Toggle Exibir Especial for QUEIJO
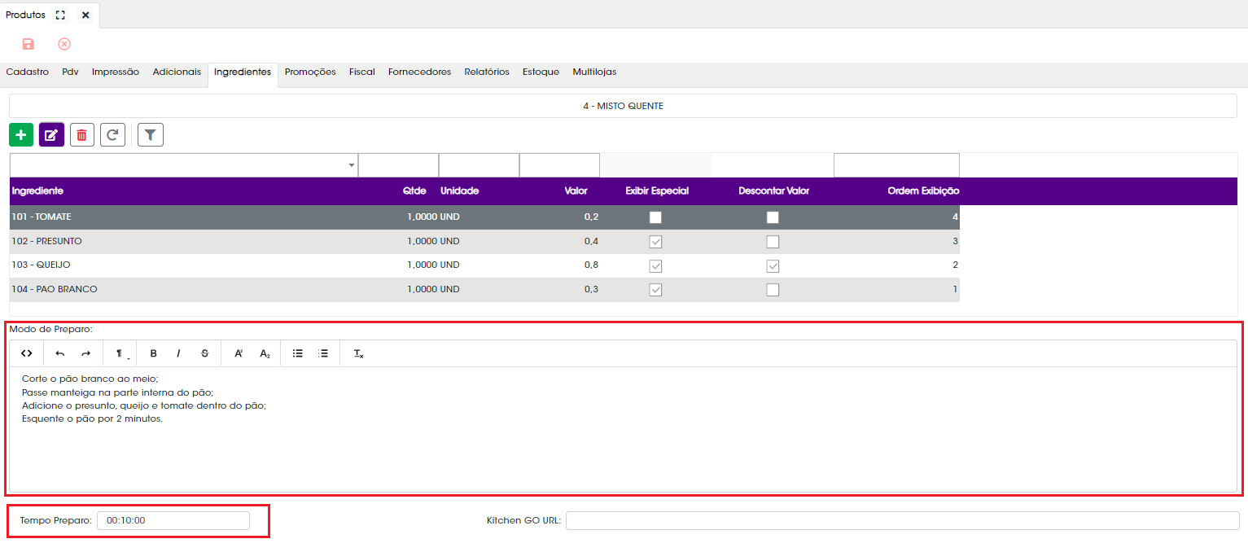 655,265
